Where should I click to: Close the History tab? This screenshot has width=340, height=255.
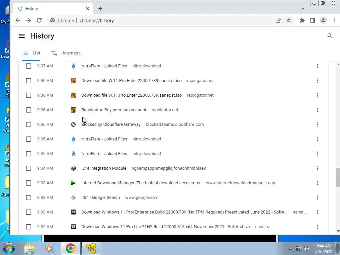pyautogui.click(x=88, y=9)
